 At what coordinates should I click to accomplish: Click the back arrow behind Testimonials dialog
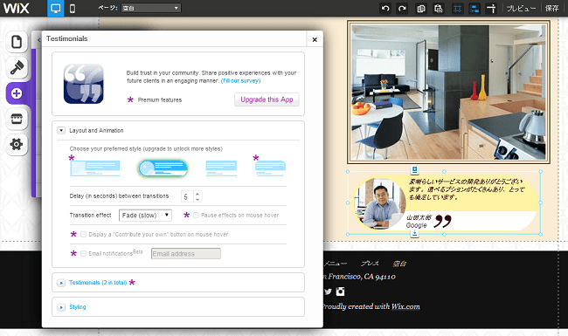(38, 40)
